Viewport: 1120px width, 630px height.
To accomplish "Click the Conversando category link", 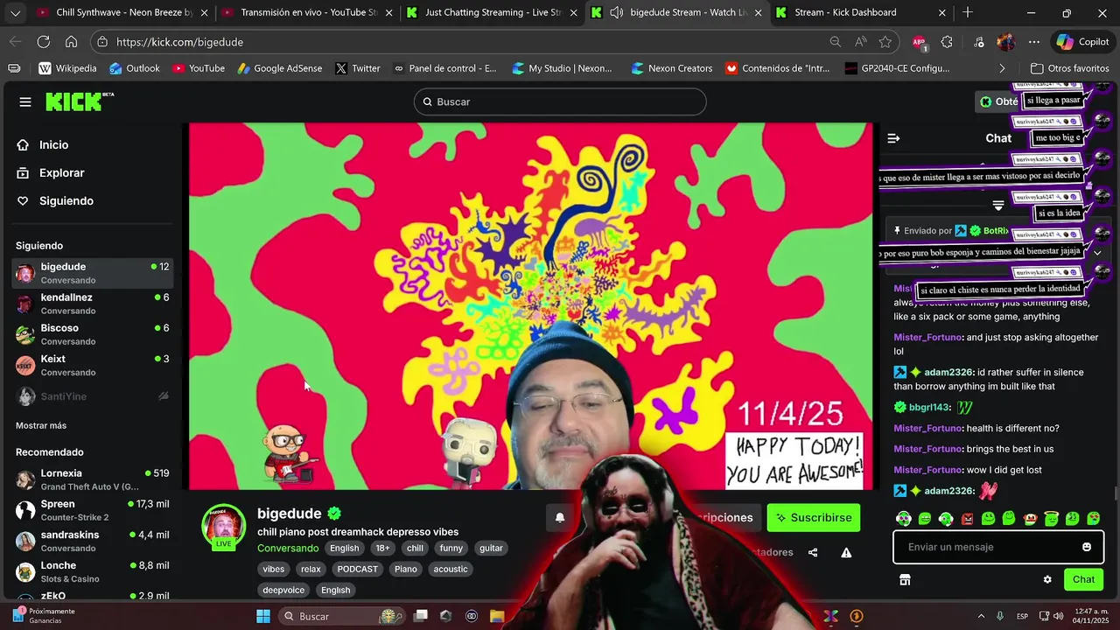I will pos(288,549).
